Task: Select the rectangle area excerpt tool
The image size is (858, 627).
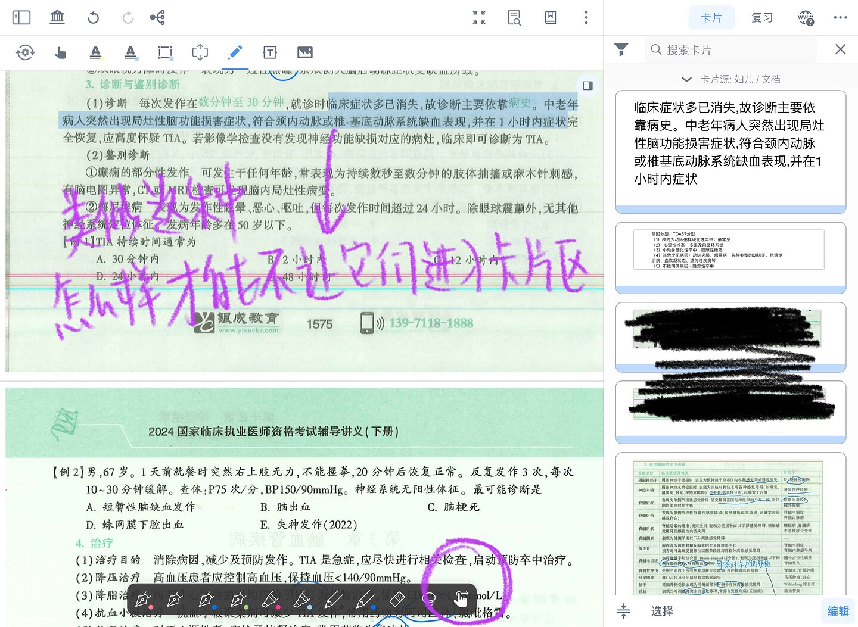Action: tap(165, 52)
